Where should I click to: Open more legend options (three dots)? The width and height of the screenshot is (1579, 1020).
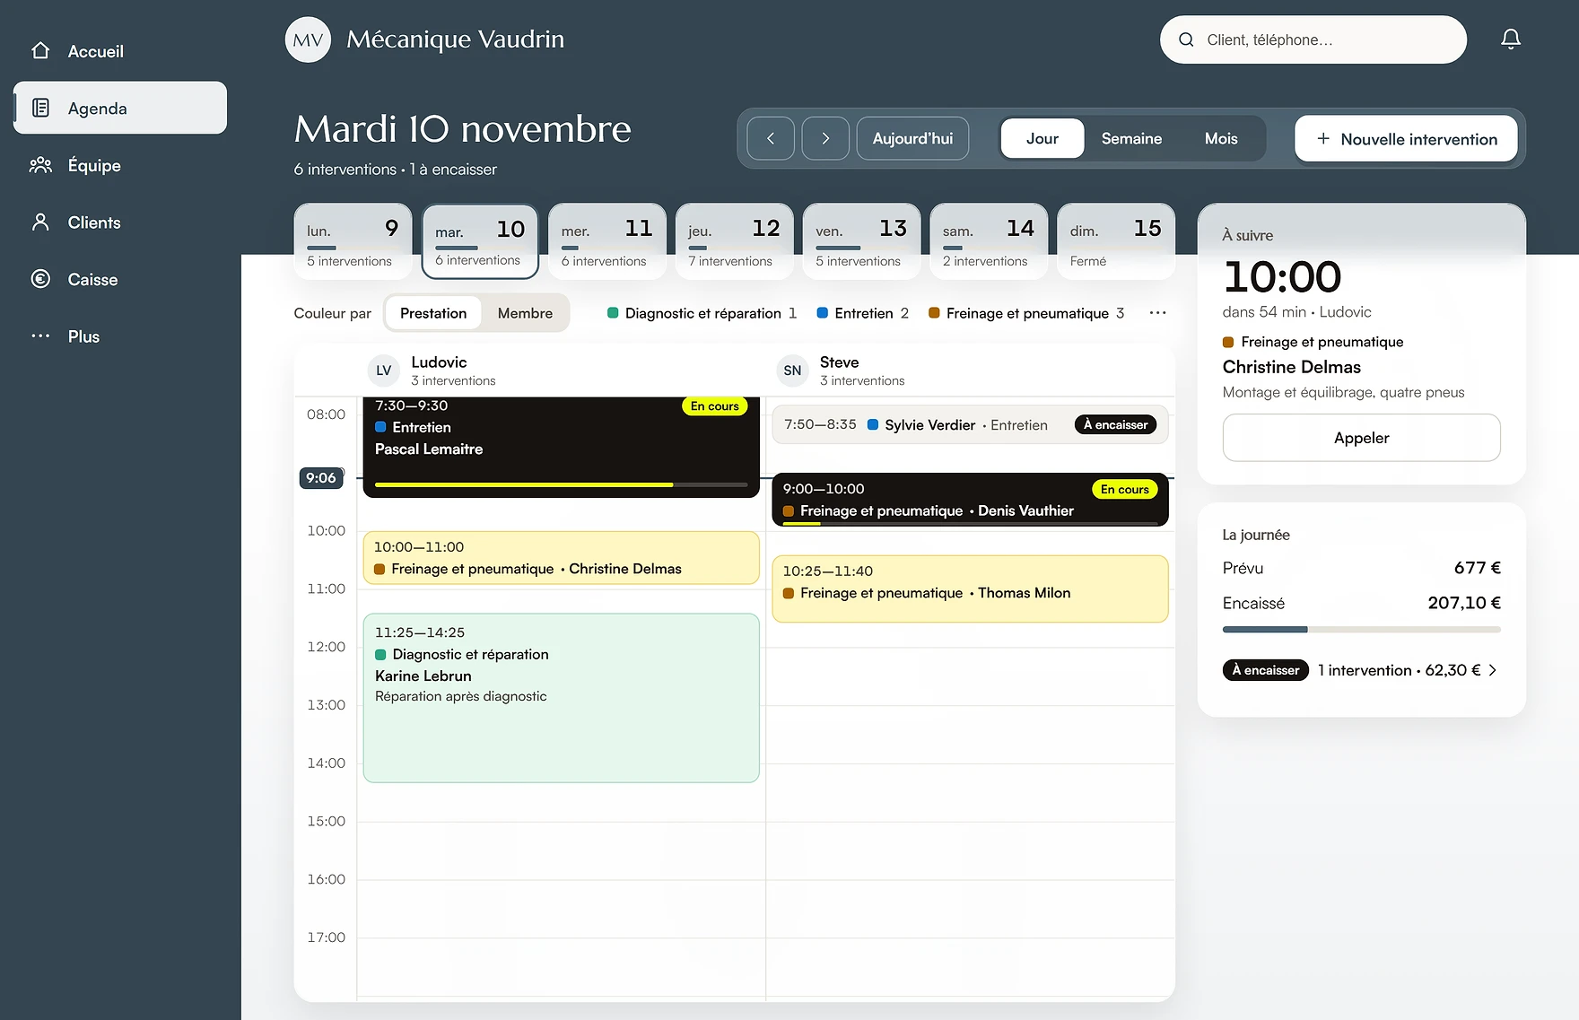click(x=1157, y=313)
